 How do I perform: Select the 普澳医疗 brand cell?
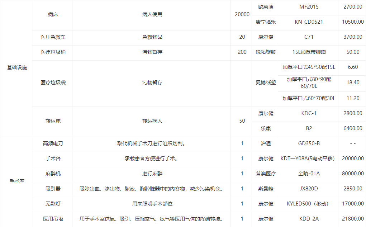point(266,174)
